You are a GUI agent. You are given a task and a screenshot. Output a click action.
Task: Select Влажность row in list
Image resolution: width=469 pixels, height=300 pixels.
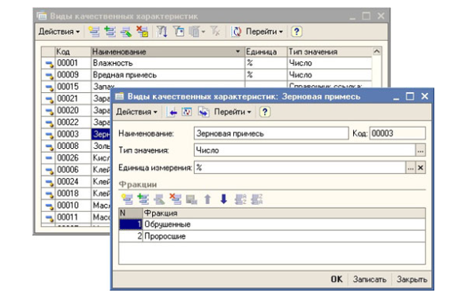coord(207,63)
